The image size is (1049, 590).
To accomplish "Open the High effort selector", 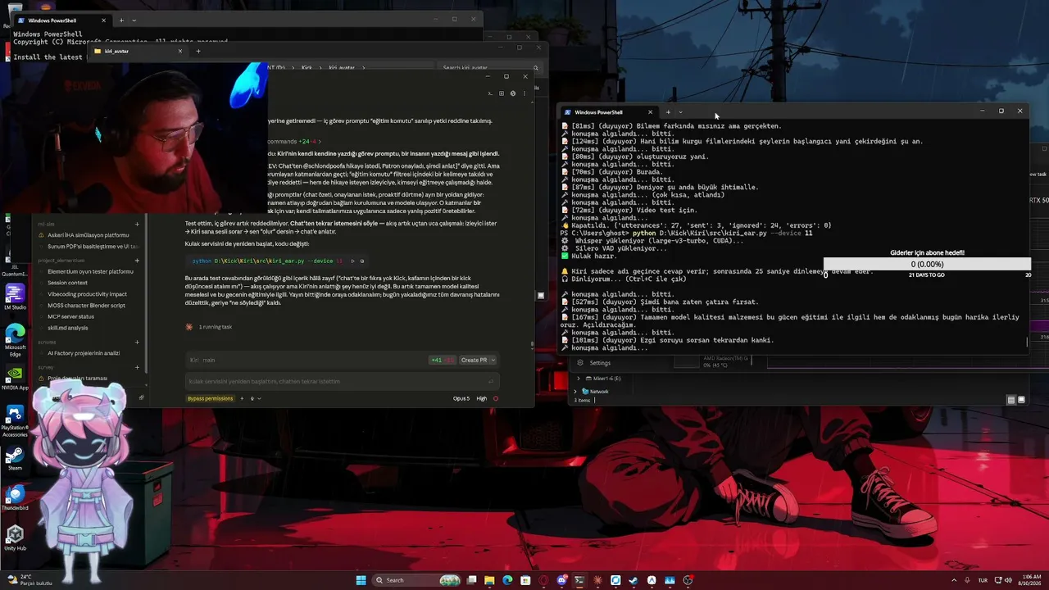I will (482, 398).
